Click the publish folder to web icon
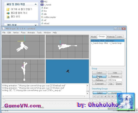Image resolution: width=138 pixels, height=113 pixels. pyautogui.click(x=8, y=13)
